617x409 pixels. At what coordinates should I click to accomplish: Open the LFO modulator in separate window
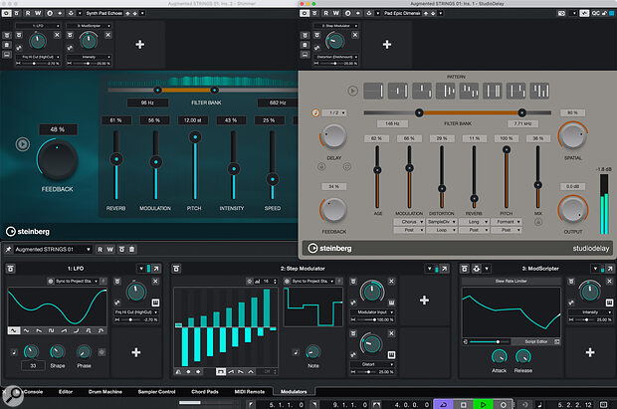tap(156, 269)
